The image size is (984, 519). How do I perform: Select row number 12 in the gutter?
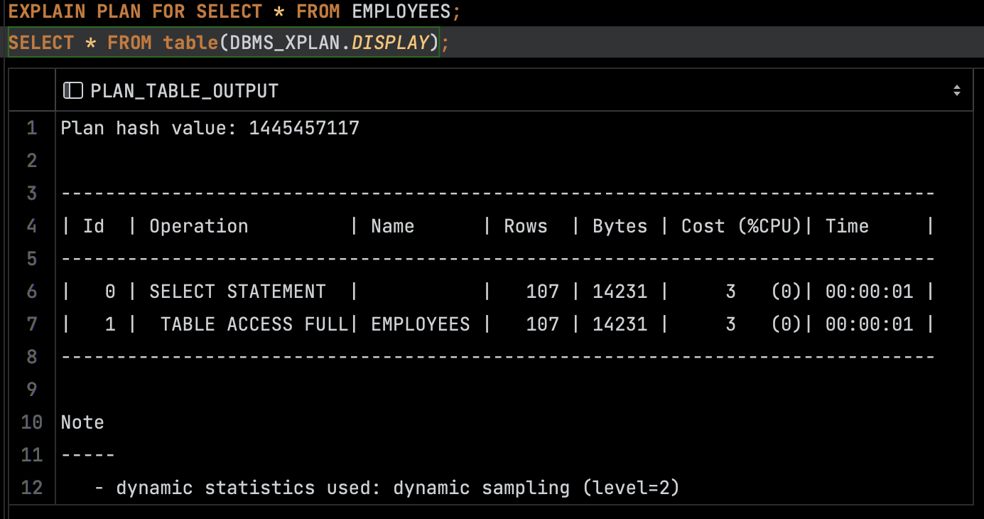(31, 488)
